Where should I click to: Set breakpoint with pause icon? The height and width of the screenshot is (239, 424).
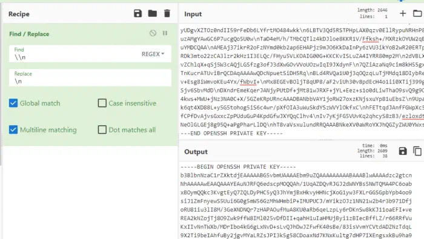[165, 33]
